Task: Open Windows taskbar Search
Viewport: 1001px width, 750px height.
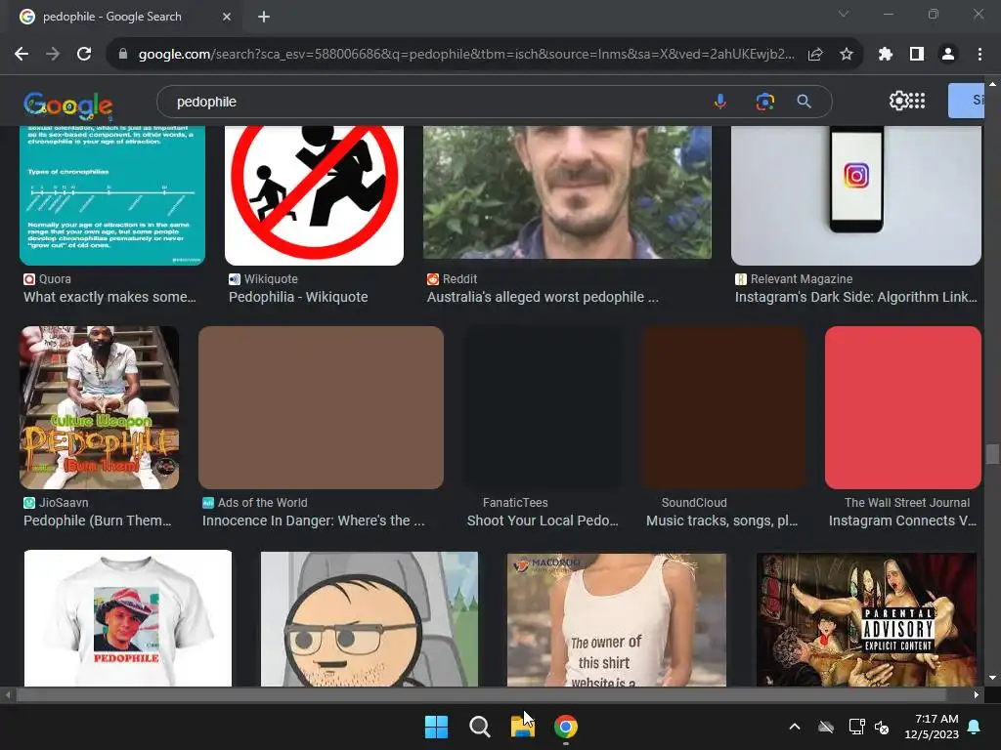Action: tap(479, 727)
